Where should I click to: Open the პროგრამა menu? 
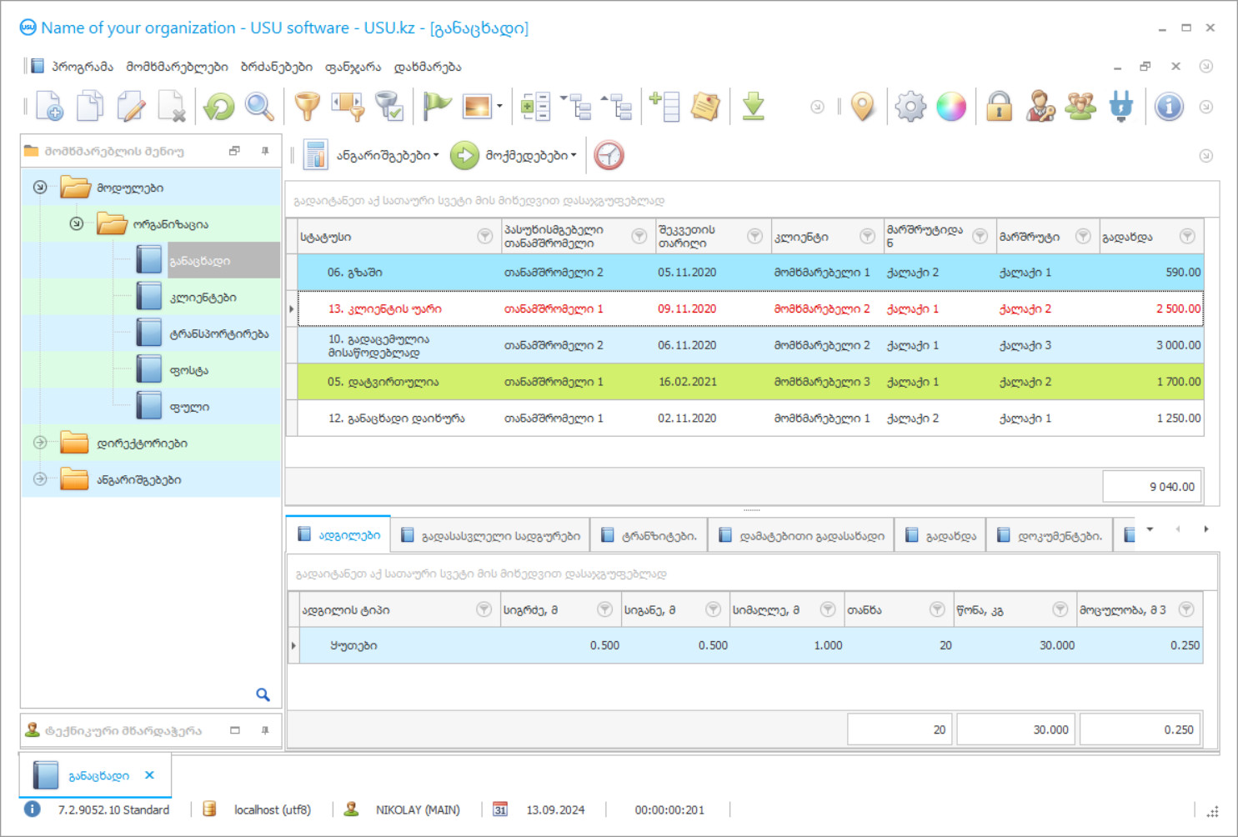82,67
